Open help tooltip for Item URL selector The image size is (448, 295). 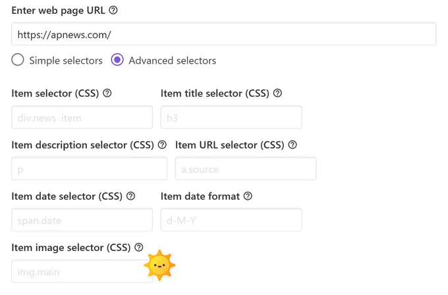293,145
